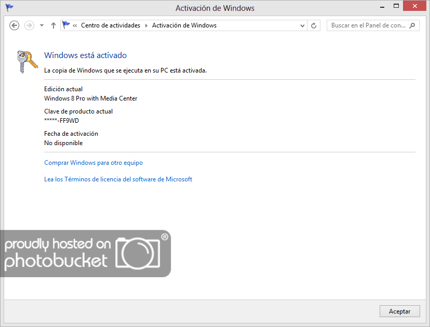Select the Fecha de activación label
Image resolution: width=430 pixels, height=327 pixels.
(71, 134)
